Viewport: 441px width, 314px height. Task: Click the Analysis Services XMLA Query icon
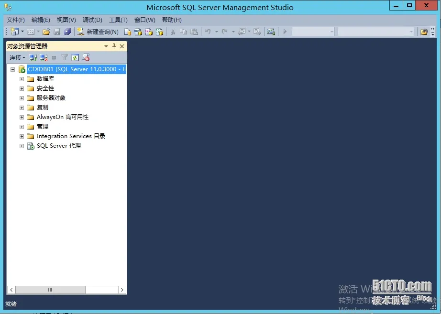(159, 32)
